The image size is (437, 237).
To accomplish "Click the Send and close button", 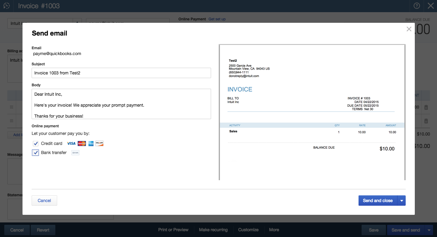I will (x=378, y=201).
